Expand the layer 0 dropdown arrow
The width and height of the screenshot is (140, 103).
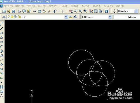click(66, 17)
